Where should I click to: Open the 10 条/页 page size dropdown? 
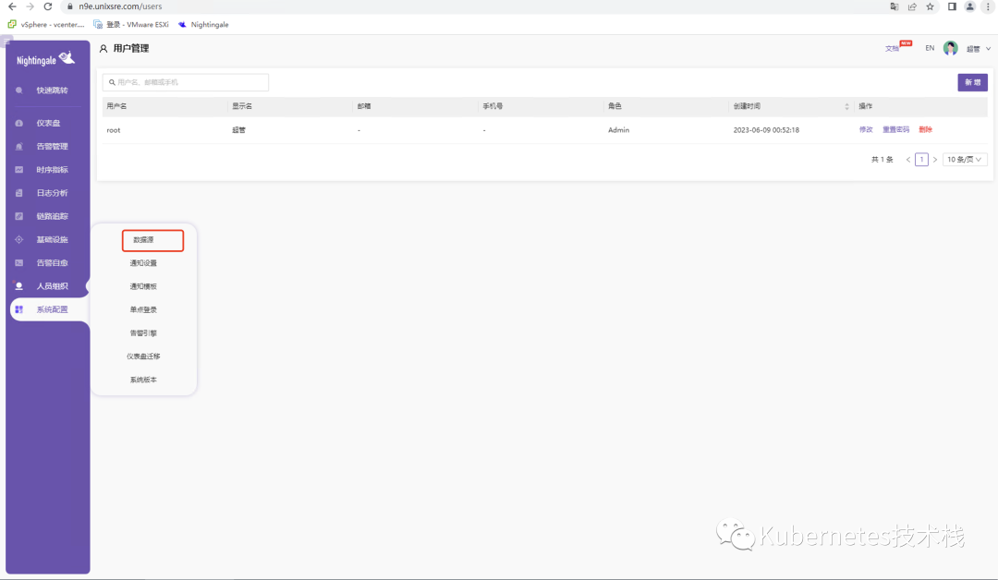964,160
